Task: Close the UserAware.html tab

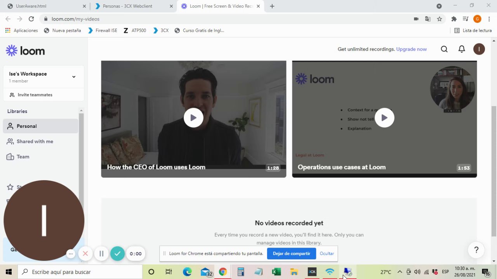Action: coord(85,6)
